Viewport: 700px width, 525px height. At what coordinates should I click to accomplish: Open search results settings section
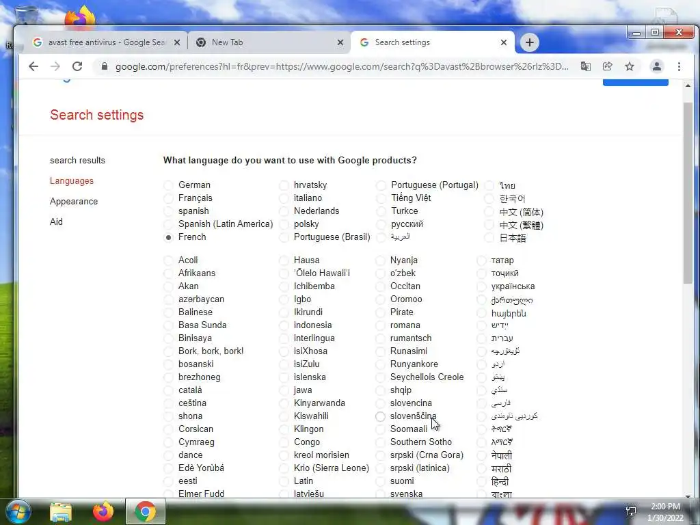click(x=77, y=160)
